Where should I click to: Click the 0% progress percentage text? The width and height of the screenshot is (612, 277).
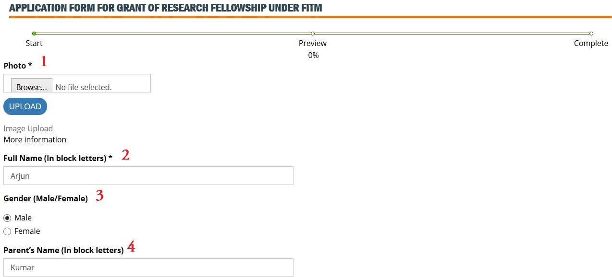(313, 55)
